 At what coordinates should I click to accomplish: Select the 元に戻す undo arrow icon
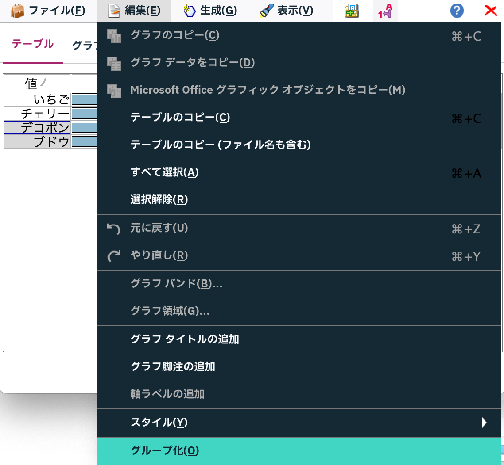(114, 229)
